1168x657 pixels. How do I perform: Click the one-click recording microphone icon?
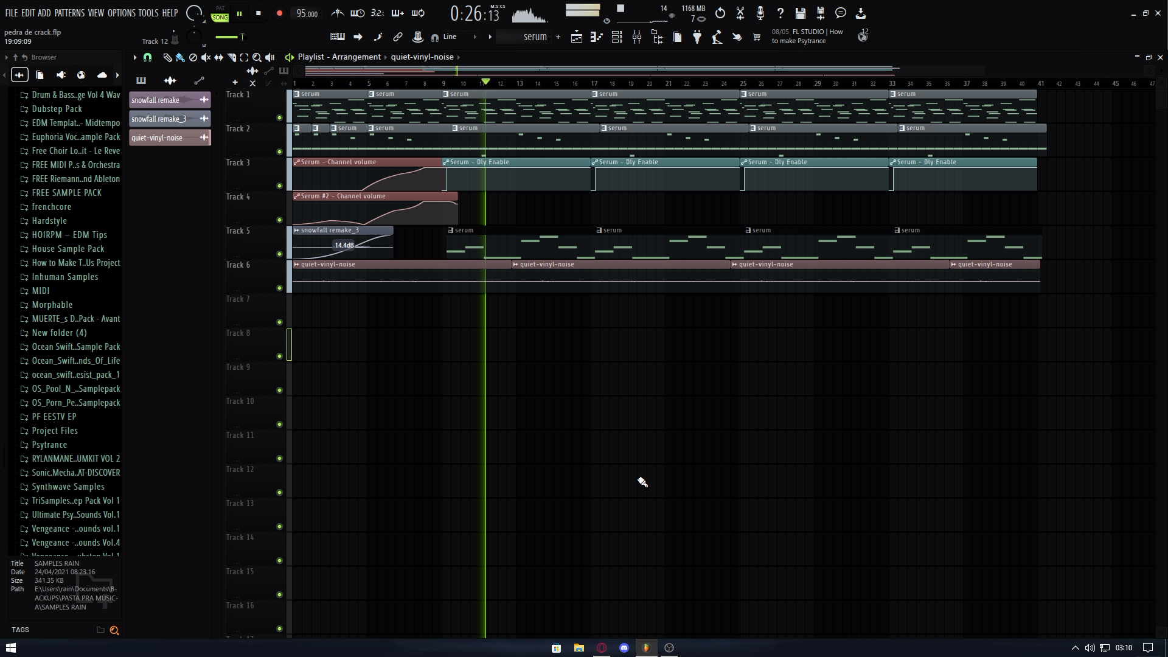760,13
